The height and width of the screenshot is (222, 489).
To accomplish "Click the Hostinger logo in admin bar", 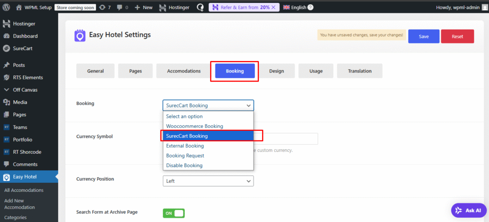I will 162,7.
